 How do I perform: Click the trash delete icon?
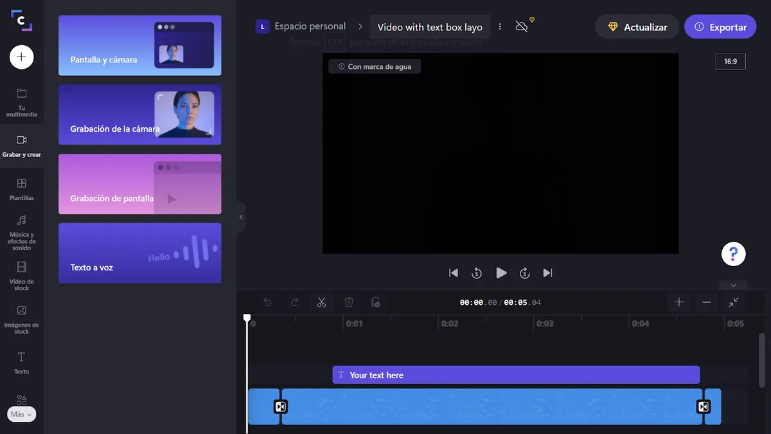coord(349,302)
